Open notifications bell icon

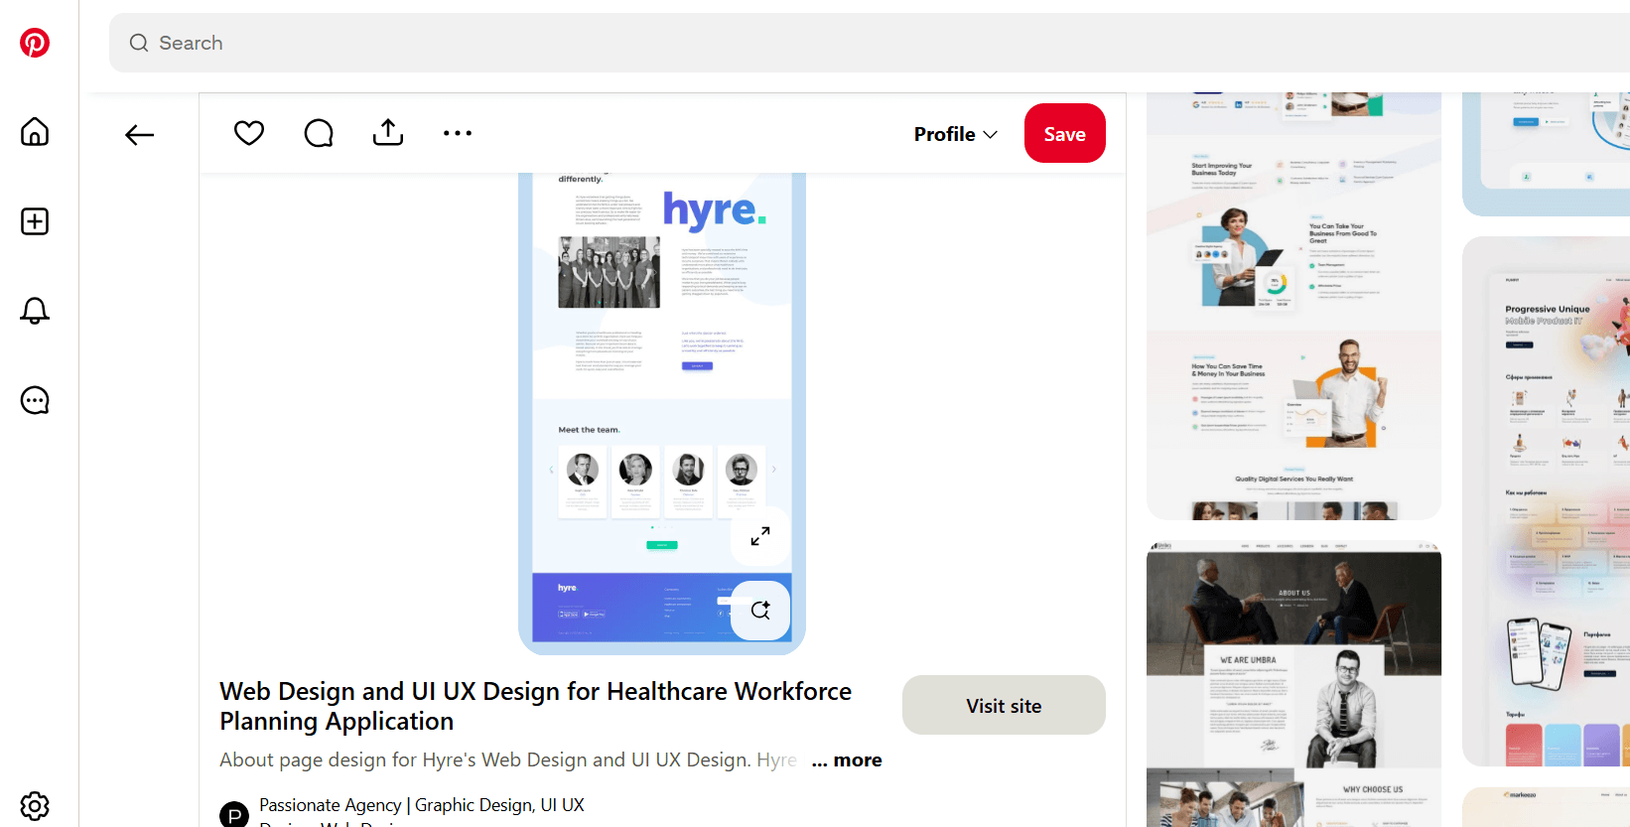pos(35,311)
